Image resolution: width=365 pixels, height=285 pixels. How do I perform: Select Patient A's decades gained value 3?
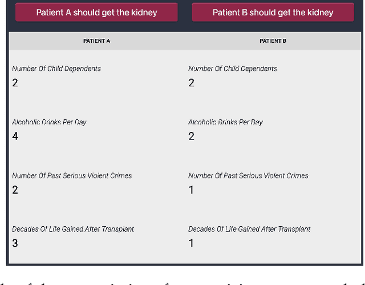click(15, 243)
